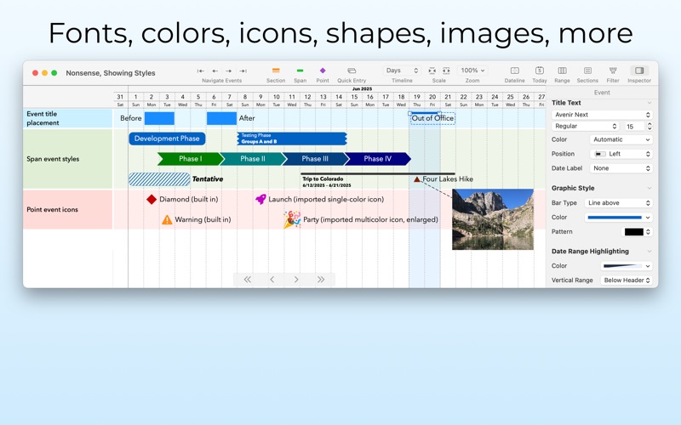This screenshot has height=425, width=681.
Task: Click the font size stepper arrows
Action: click(650, 126)
